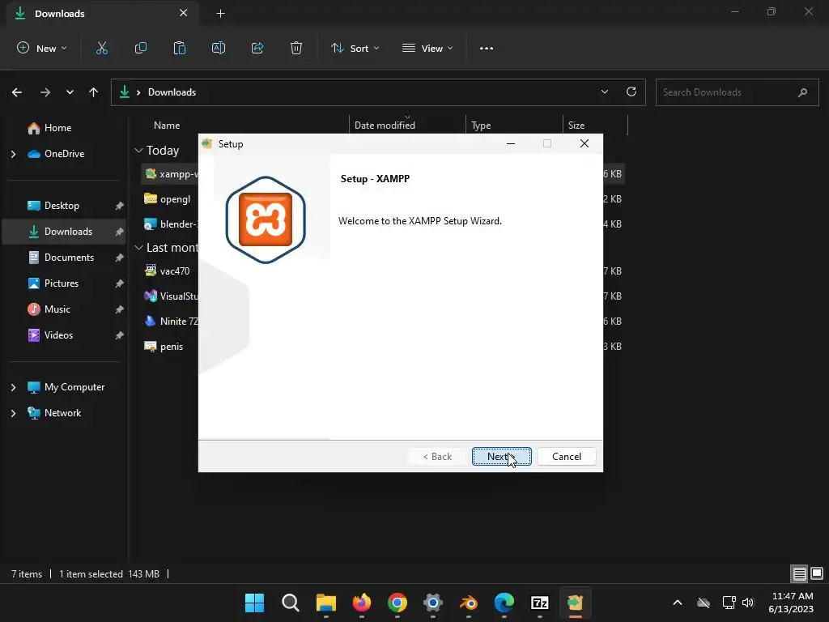Click the Share icon in toolbar
This screenshot has width=829, height=622.
[257, 48]
